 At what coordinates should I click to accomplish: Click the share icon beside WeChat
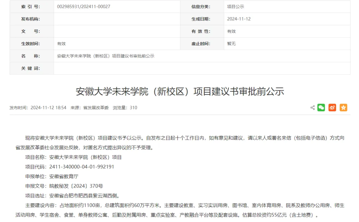click(x=312, y=108)
